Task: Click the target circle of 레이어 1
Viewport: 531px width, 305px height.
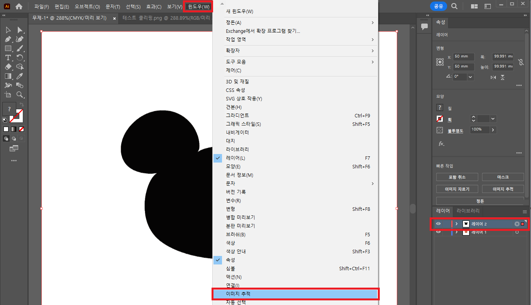Action: pos(517,232)
